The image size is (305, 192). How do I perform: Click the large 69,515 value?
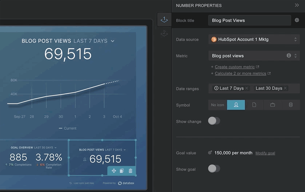(68, 54)
